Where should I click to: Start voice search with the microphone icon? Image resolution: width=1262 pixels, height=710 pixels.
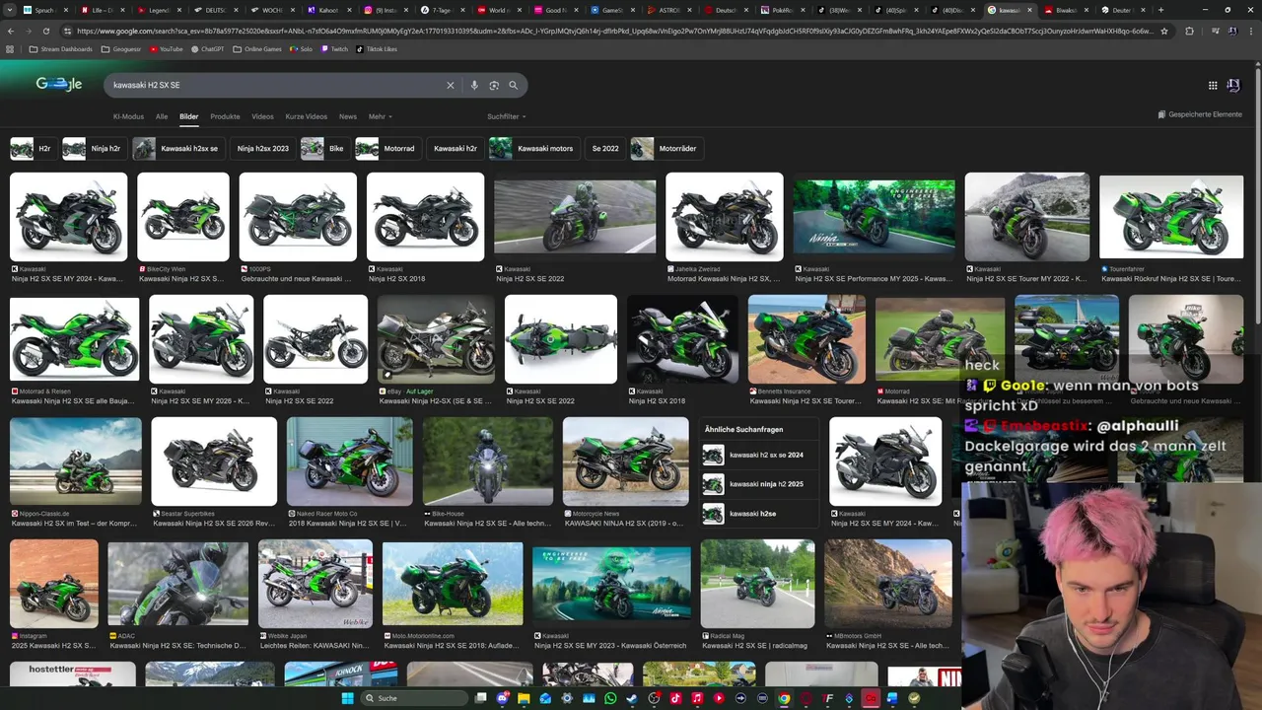(x=474, y=85)
